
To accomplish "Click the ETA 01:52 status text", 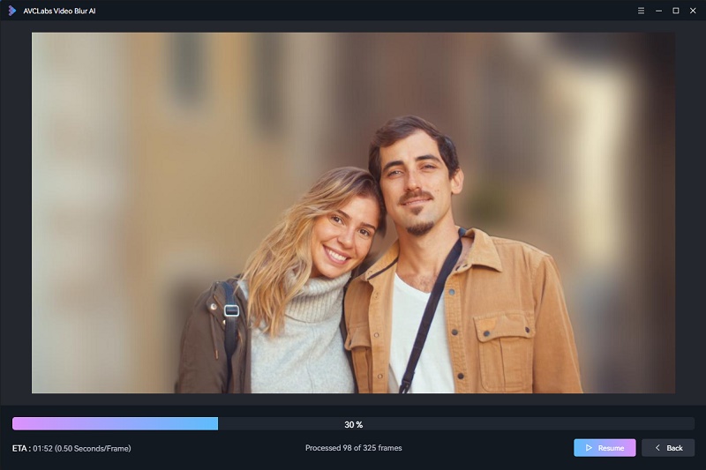I will [71, 449].
